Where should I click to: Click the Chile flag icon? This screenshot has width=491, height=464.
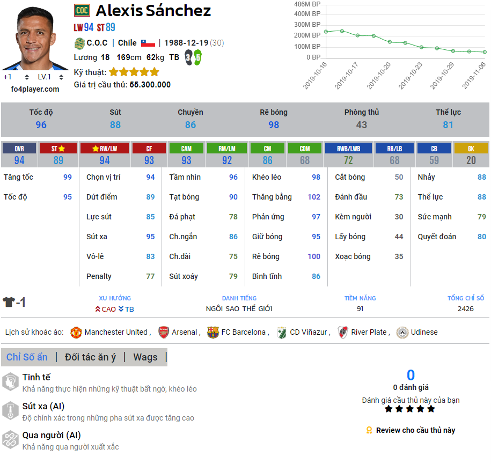click(x=148, y=43)
